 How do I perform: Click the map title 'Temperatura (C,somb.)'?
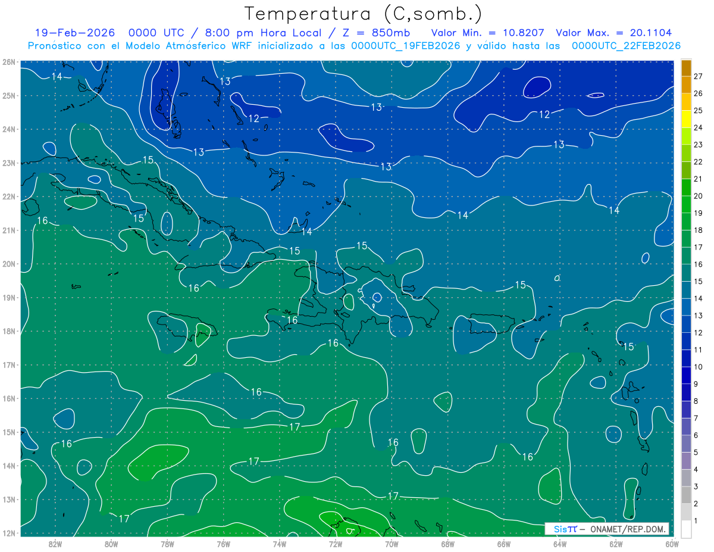(364, 14)
